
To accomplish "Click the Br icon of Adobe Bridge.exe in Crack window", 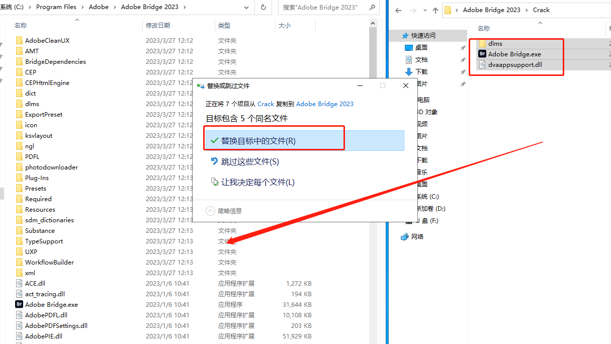I will (x=482, y=54).
